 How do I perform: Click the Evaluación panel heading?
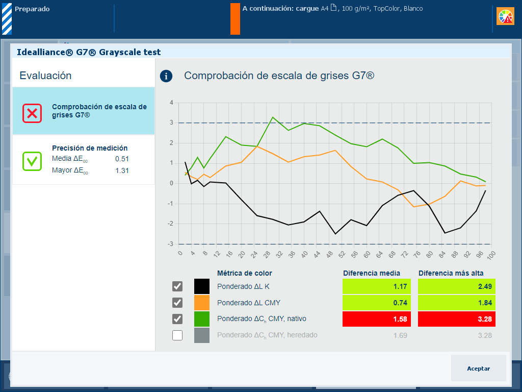(x=45, y=76)
